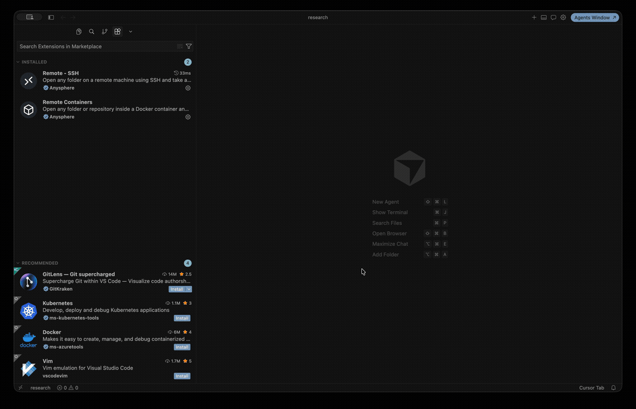The image size is (636, 409).
Task: Click the Remote - SSH extension icon
Action: tap(29, 81)
